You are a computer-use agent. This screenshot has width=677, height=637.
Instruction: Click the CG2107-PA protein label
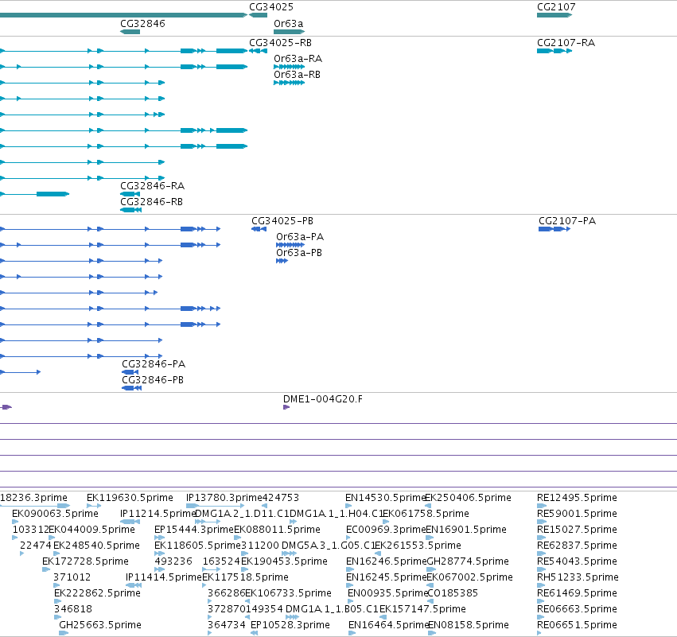point(567,221)
